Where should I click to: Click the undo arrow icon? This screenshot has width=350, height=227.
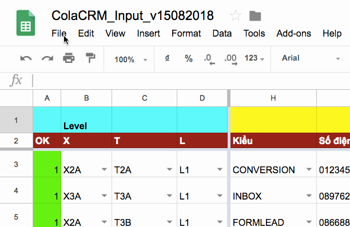26,58
